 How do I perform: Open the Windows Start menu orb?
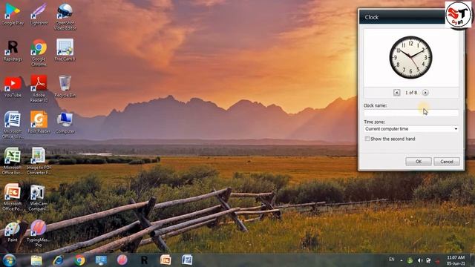(x=10, y=260)
